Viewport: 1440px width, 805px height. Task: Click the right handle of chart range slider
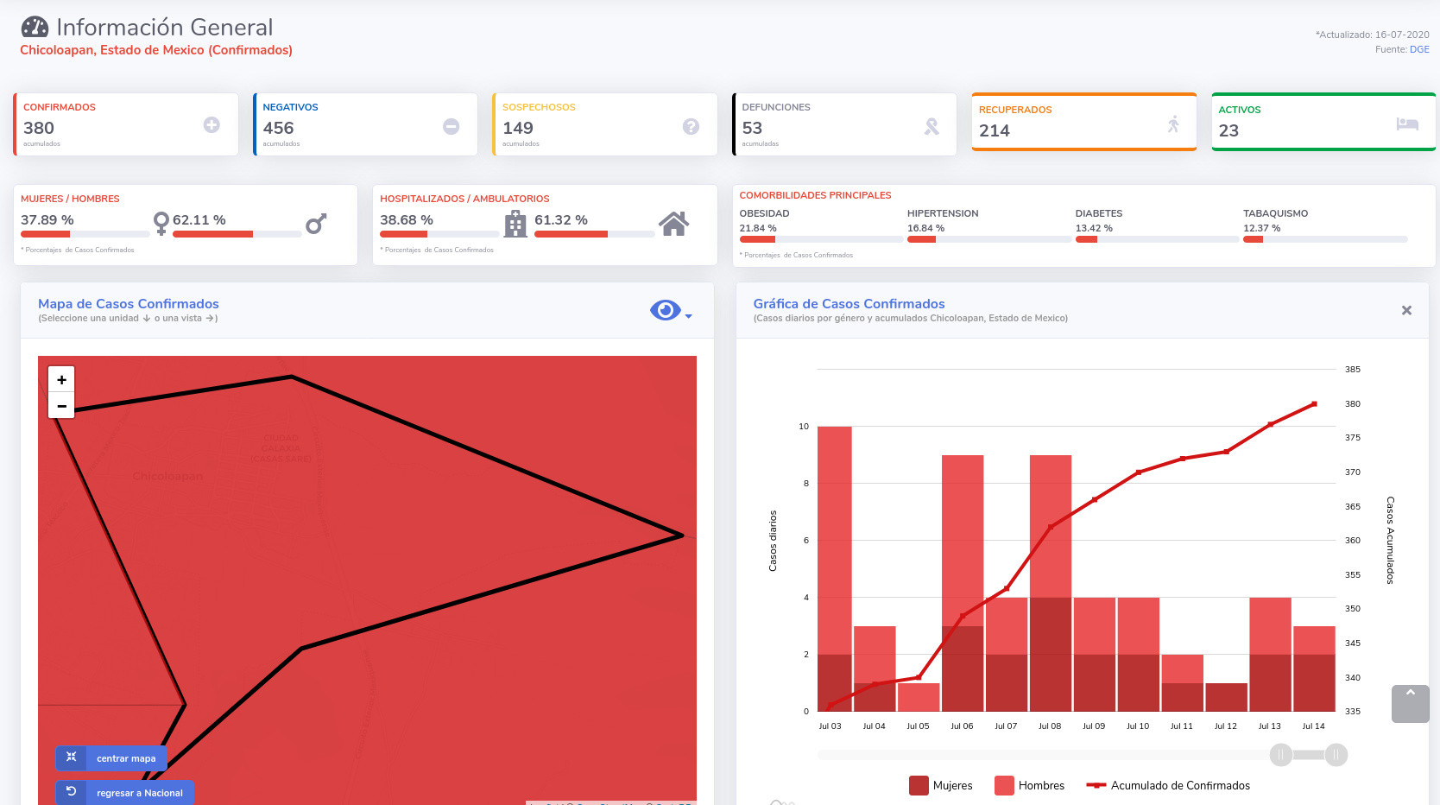pyautogui.click(x=1336, y=755)
